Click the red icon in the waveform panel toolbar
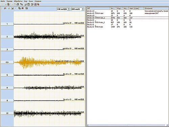Screen dimensions: 169x127 pos(23,8)
